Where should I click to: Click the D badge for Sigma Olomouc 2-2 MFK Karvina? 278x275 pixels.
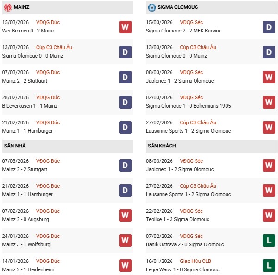(x=269, y=27)
